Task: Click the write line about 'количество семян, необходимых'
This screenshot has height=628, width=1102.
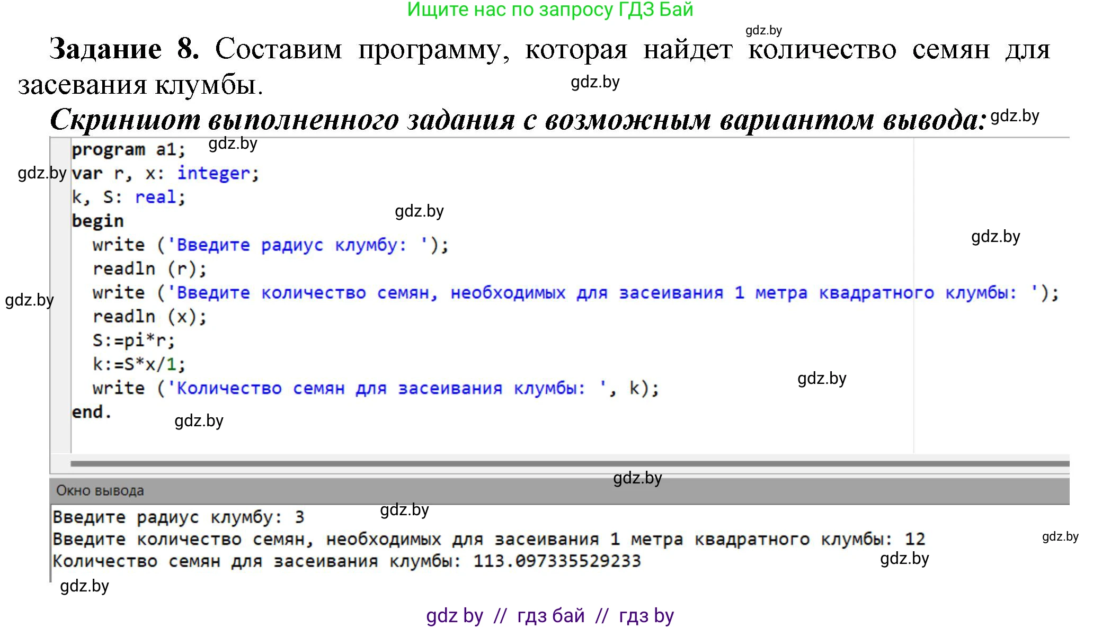Action: click(x=575, y=293)
